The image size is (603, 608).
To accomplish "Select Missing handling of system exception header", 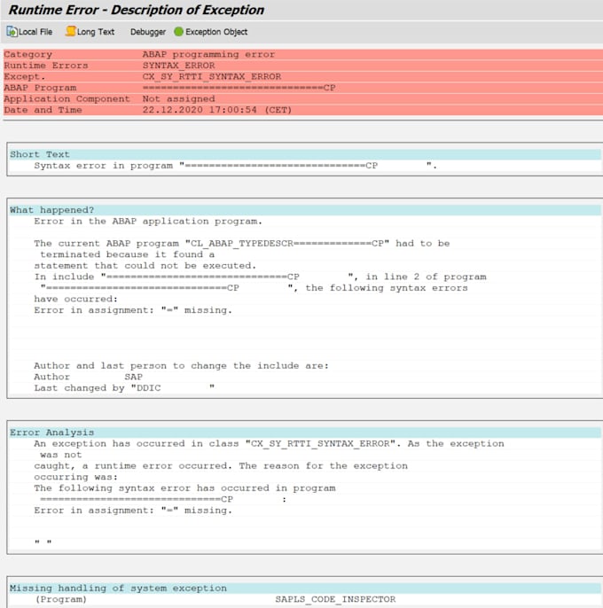I will tap(305, 589).
